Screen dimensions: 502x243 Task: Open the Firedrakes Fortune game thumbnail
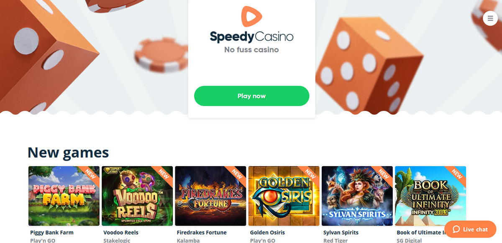coord(210,196)
